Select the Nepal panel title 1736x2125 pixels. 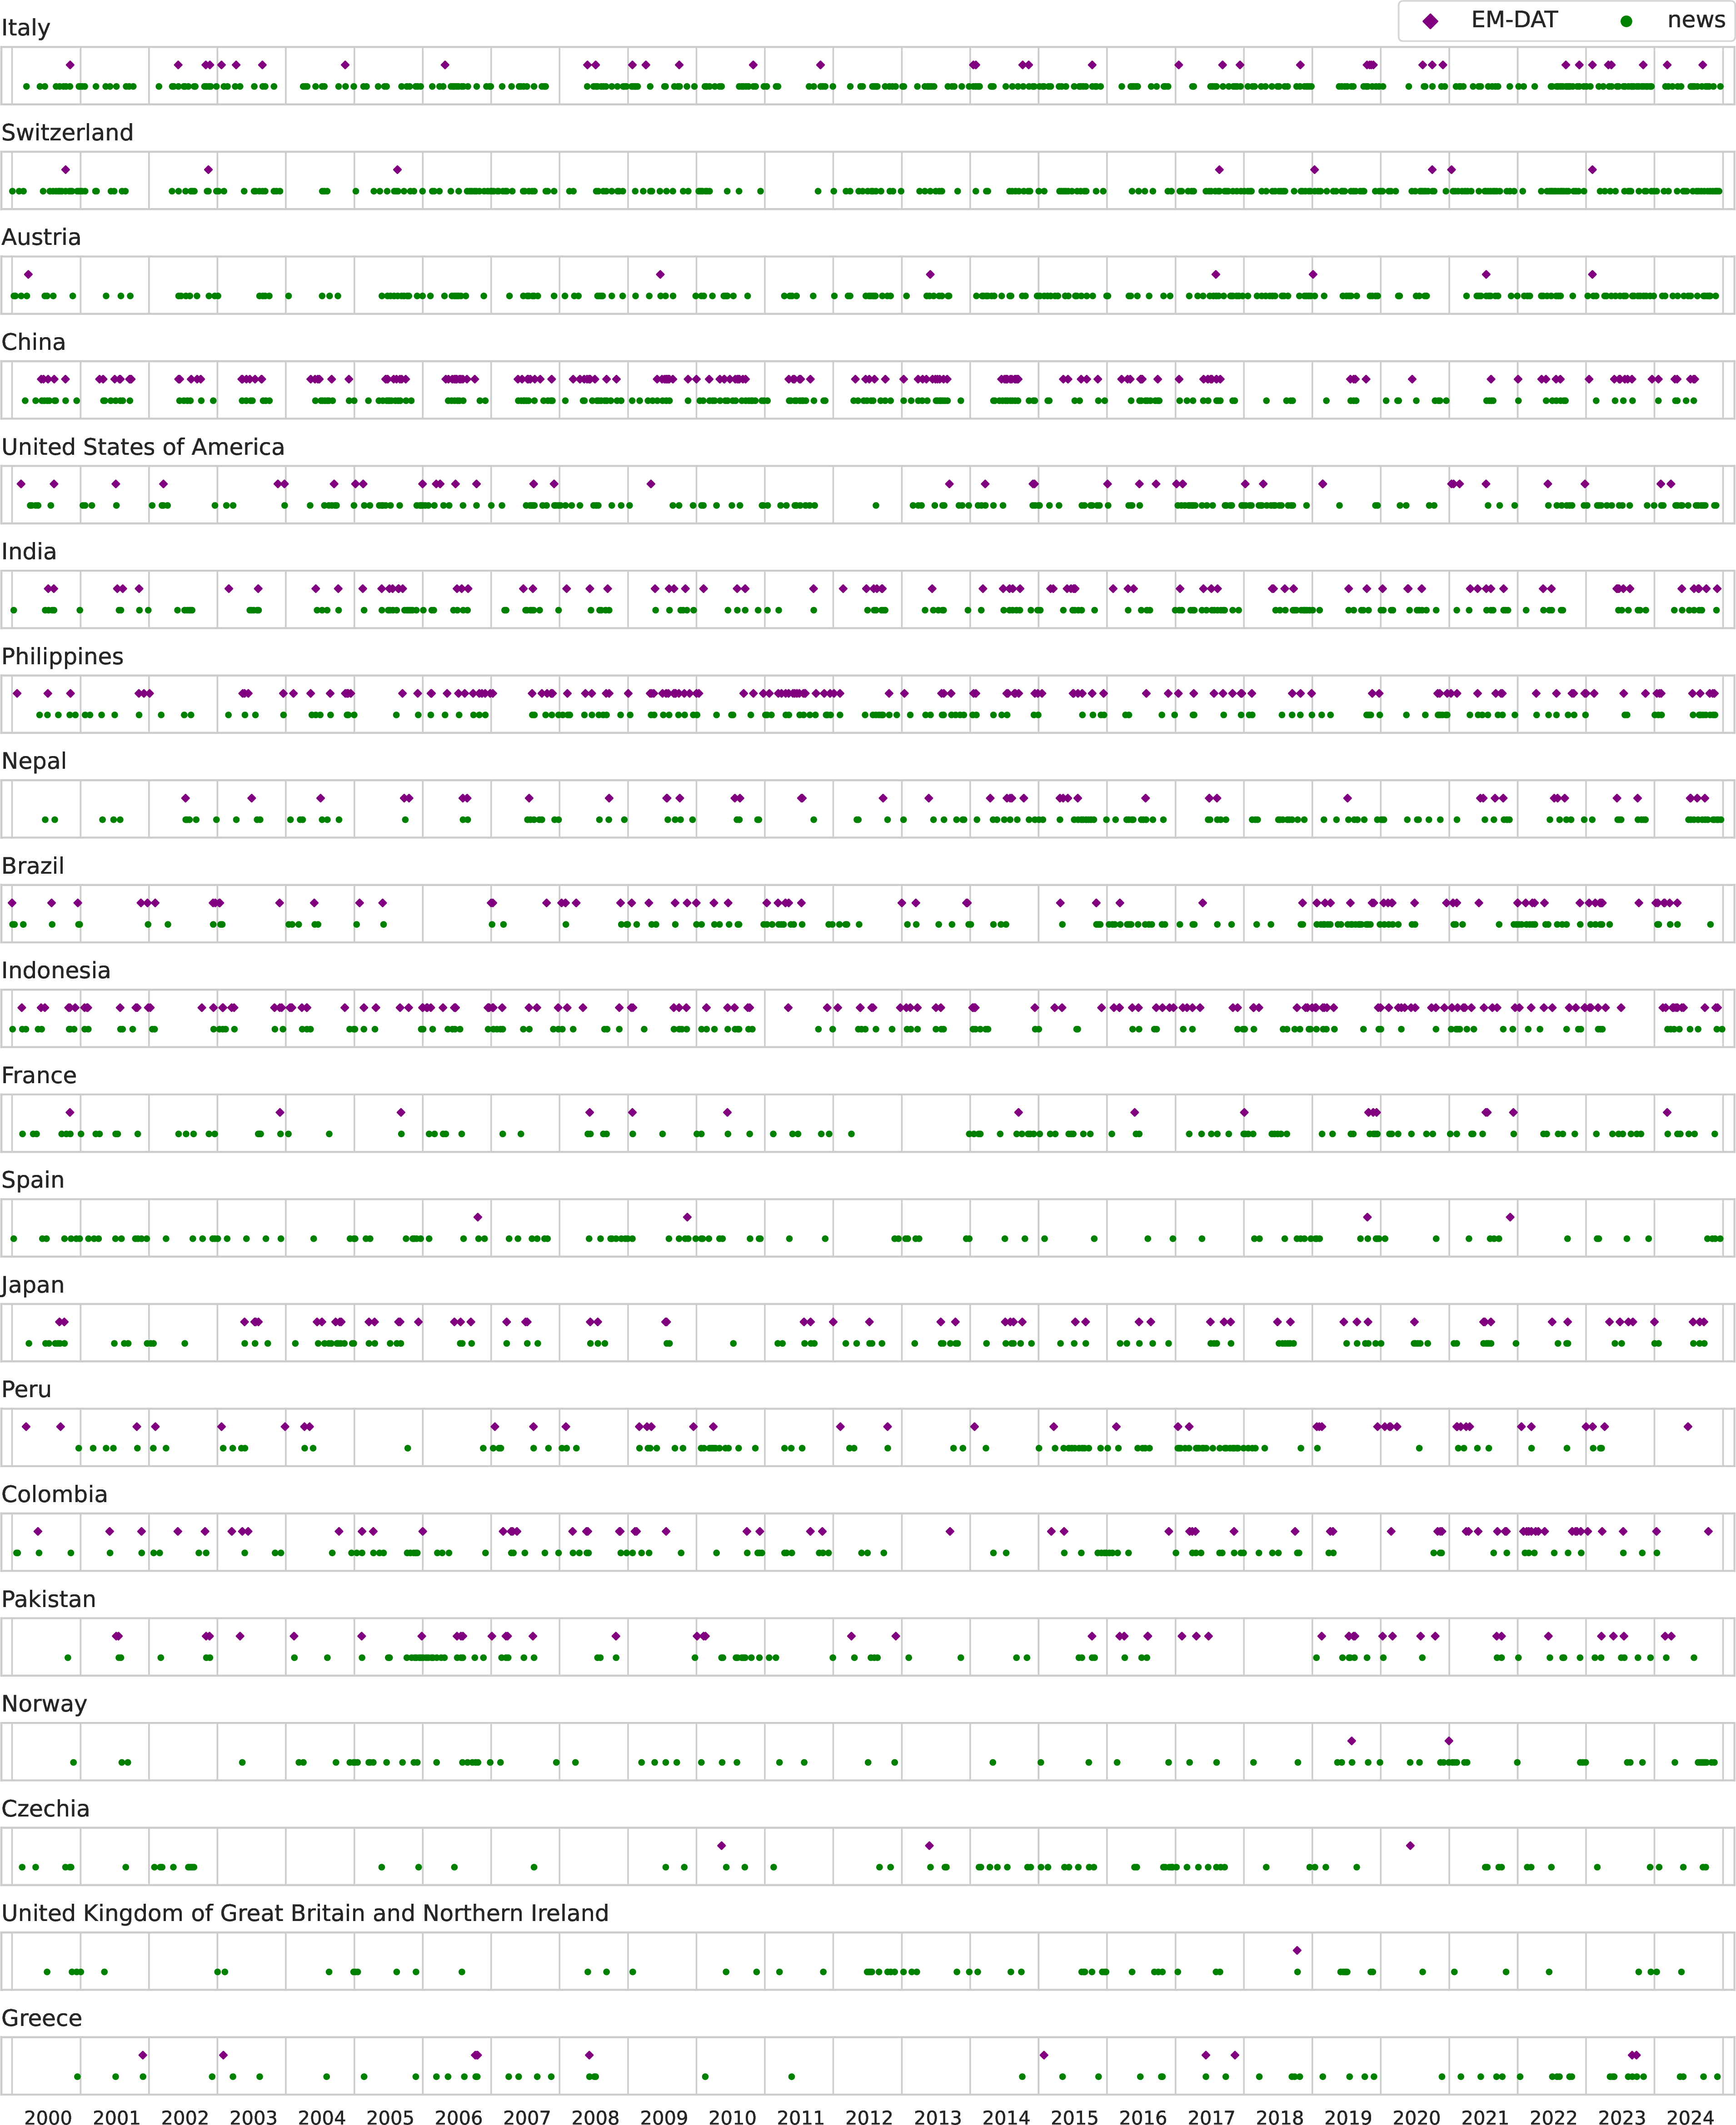point(34,761)
